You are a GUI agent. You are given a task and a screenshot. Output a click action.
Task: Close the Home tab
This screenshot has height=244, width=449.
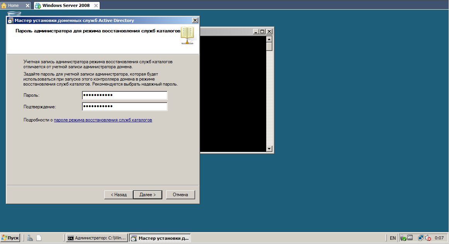[27, 5]
